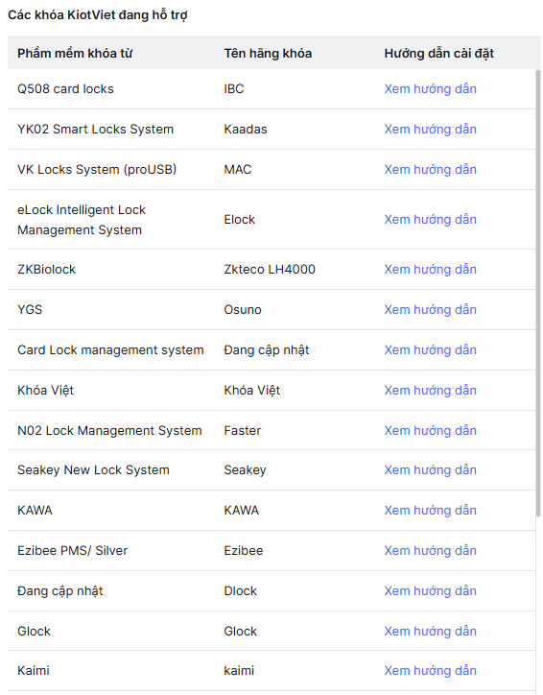Select the 'Osuno' brand cell
The height and width of the screenshot is (695, 543).
pos(243,310)
